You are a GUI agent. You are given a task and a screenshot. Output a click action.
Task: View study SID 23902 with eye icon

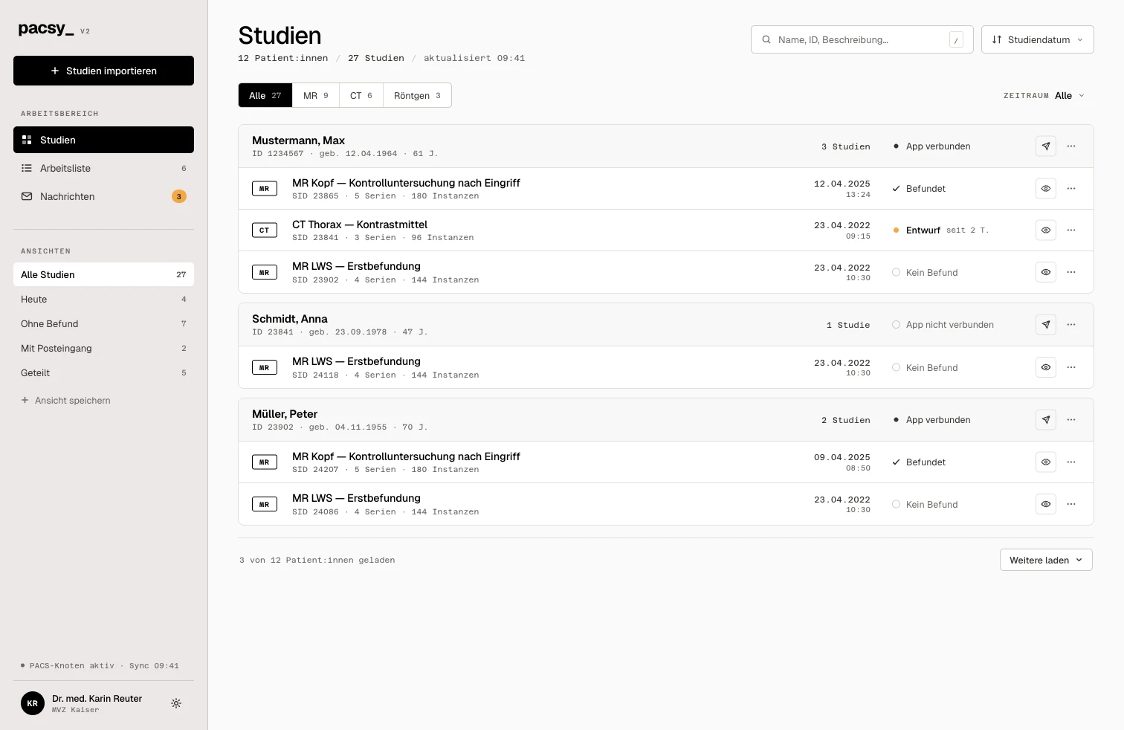1046,272
